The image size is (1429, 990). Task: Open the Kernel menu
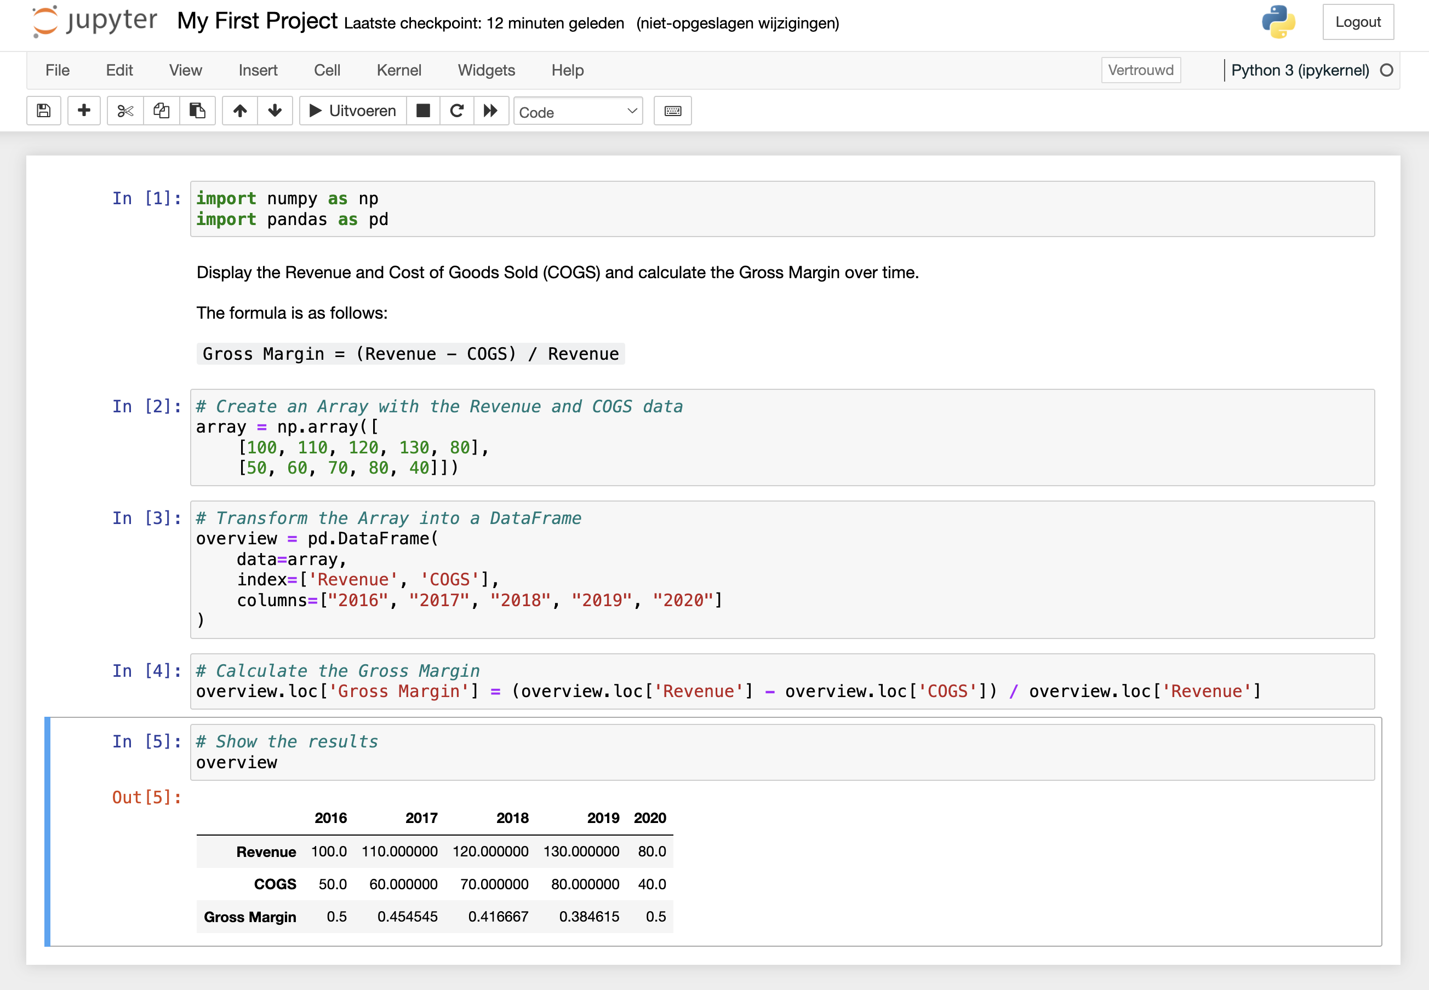[398, 70]
